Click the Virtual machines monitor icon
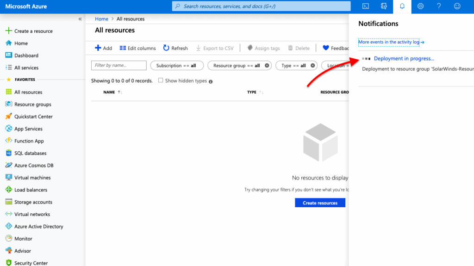This screenshot has height=266, width=474. (x=9, y=177)
